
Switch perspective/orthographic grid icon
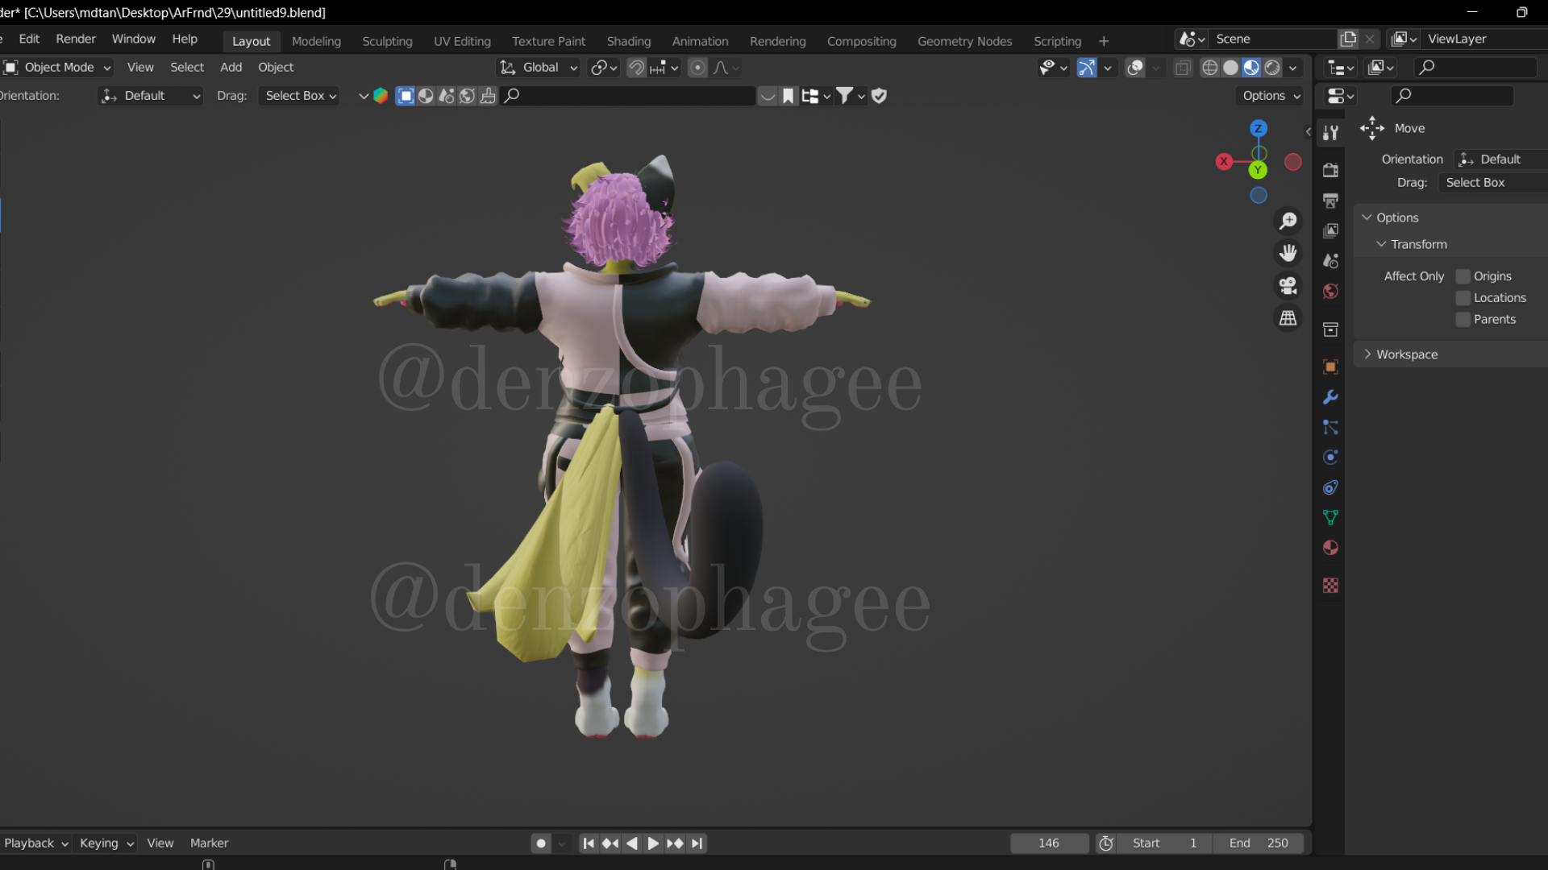click(x=1288, y=318)
